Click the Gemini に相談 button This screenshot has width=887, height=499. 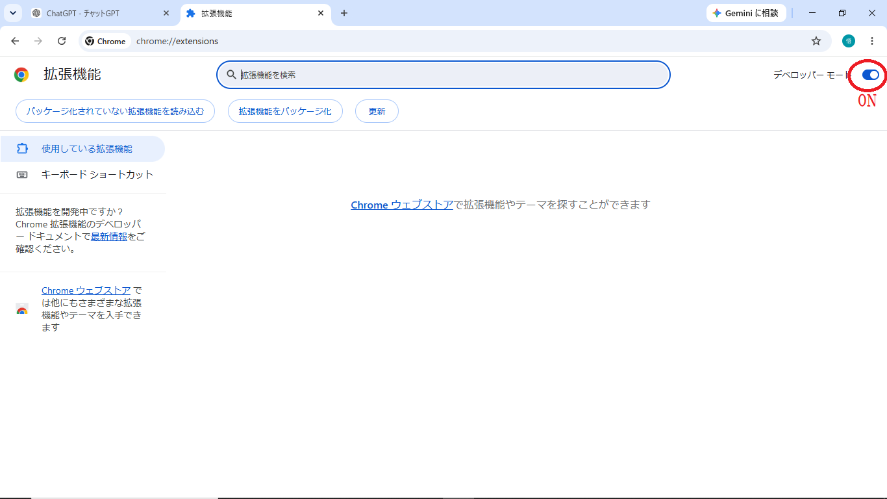[746, 13]
